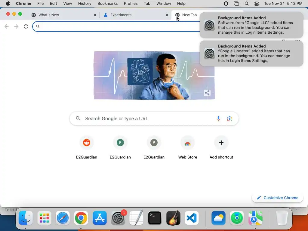The width and height of the screenshot is (308, 231).
Task: Open the Google Updater background items notification
Action: [x=251, y=54]
